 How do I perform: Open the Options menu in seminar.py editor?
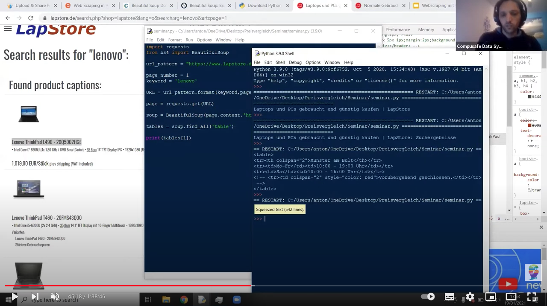coord(204,40)
